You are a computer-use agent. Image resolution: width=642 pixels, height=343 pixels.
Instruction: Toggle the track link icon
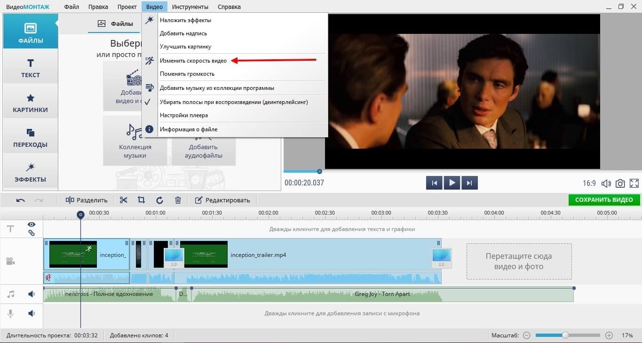tap(32, 232)
